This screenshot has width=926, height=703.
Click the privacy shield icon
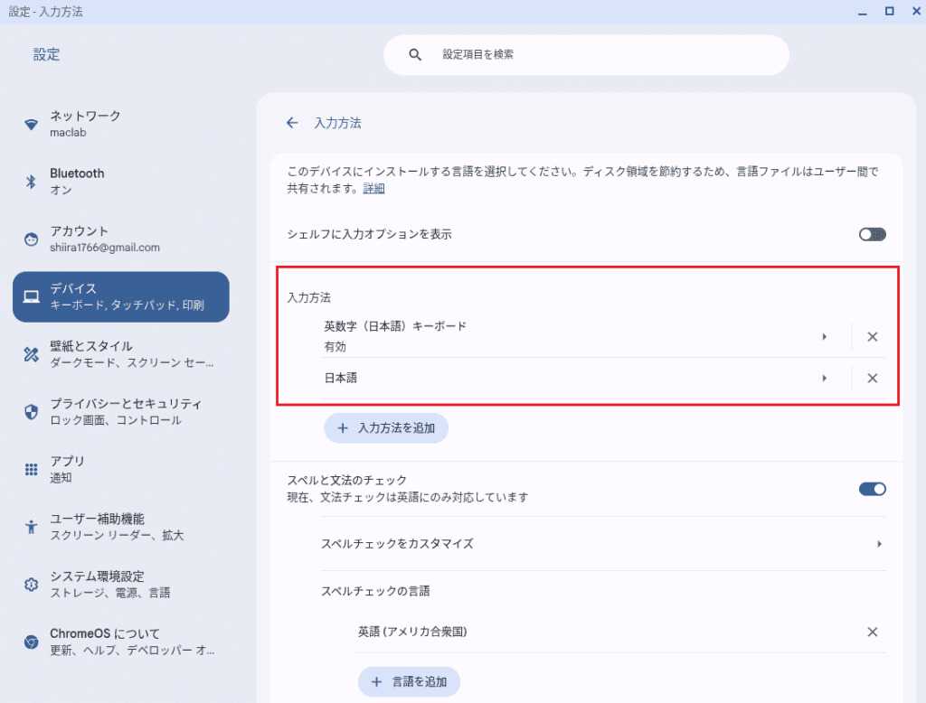tap(32, 411)
